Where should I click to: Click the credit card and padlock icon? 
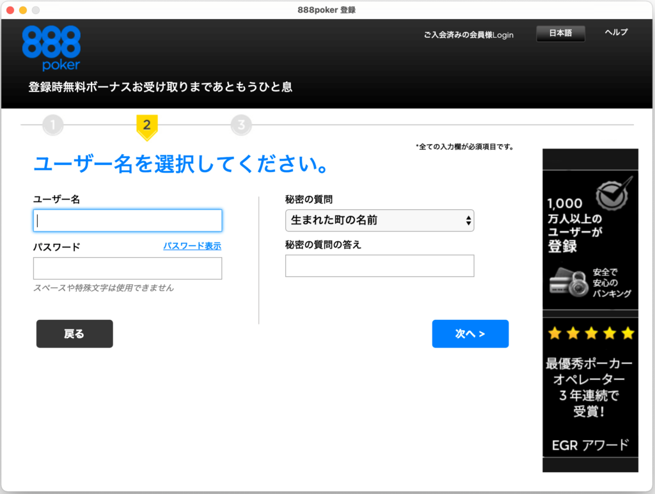coord(568,283)
